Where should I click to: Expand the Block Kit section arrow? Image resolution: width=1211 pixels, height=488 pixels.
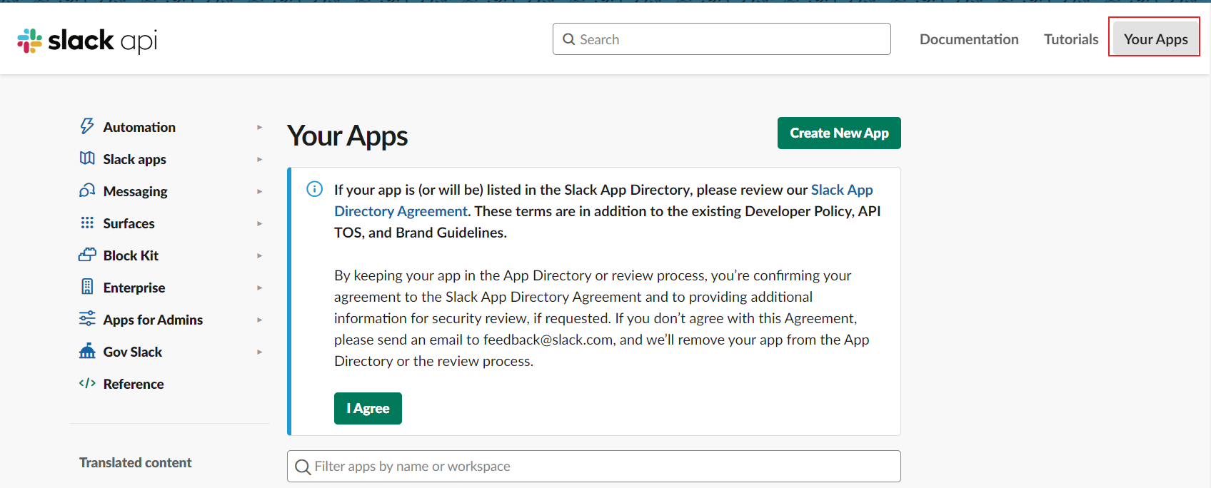[259, 255]
